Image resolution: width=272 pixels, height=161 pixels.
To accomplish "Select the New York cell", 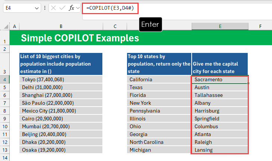I will coord(159,103).
